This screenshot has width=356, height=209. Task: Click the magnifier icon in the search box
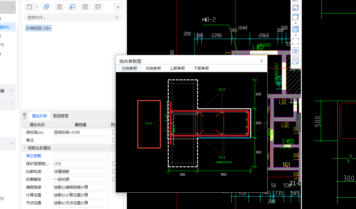coord(117,18)
